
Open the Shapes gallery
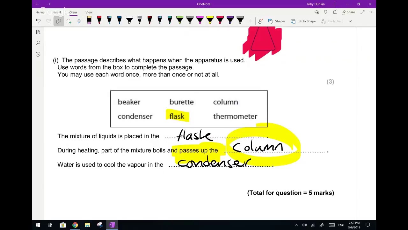(x=277, y=21)
